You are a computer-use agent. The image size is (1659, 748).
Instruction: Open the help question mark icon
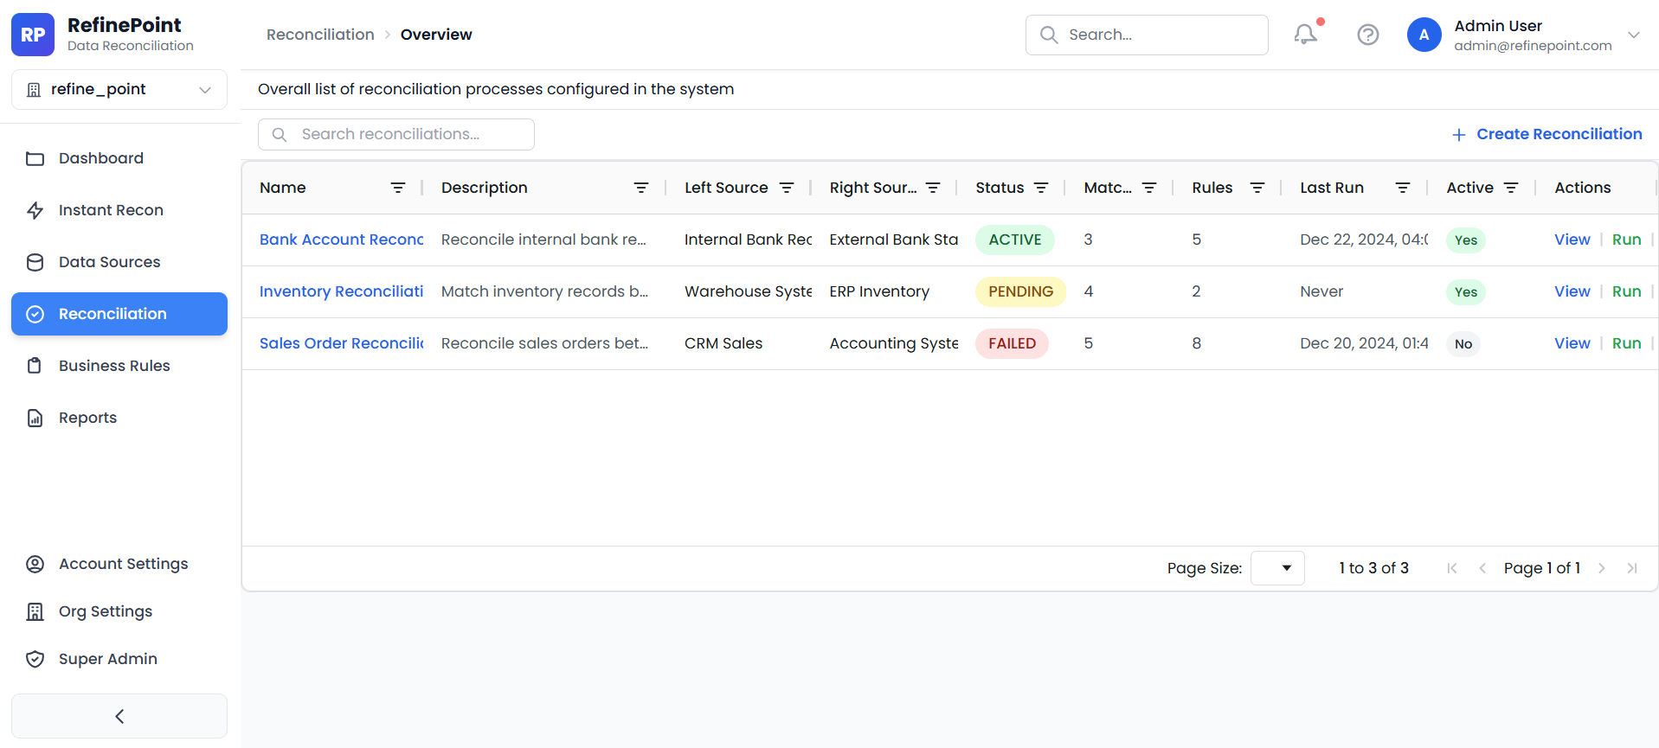1368,35
